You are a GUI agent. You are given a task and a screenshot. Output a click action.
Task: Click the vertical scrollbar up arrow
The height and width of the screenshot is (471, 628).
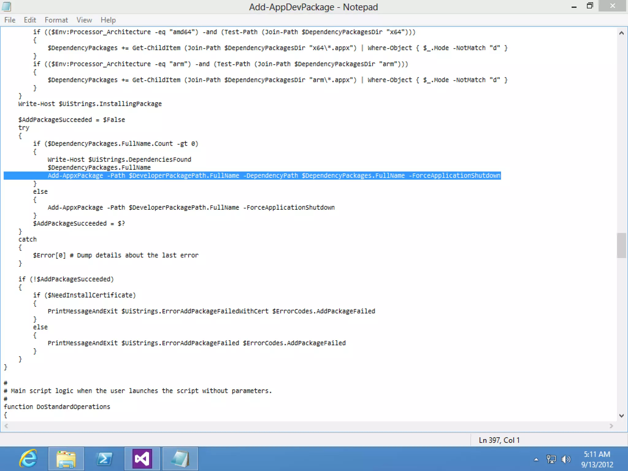click(621, 33)
